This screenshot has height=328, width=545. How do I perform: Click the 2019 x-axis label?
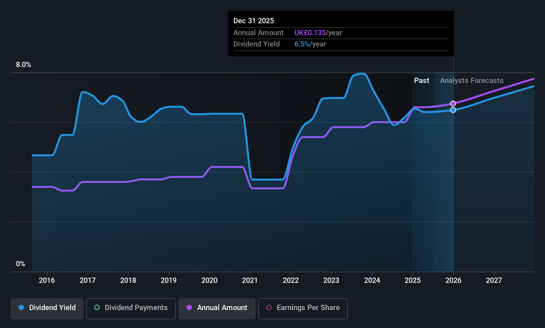click(x=169, y=280)
